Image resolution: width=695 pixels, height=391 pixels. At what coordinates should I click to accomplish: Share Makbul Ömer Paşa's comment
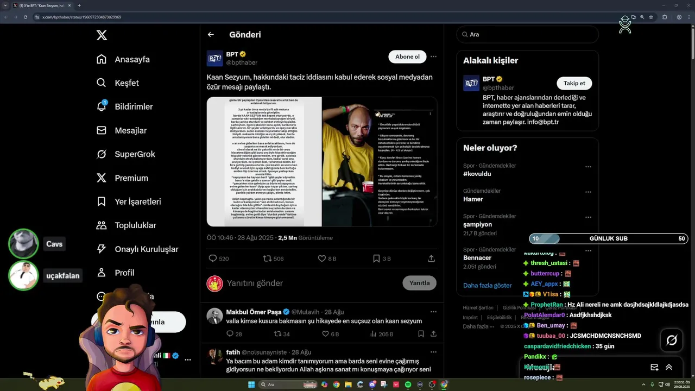(433, 334)
